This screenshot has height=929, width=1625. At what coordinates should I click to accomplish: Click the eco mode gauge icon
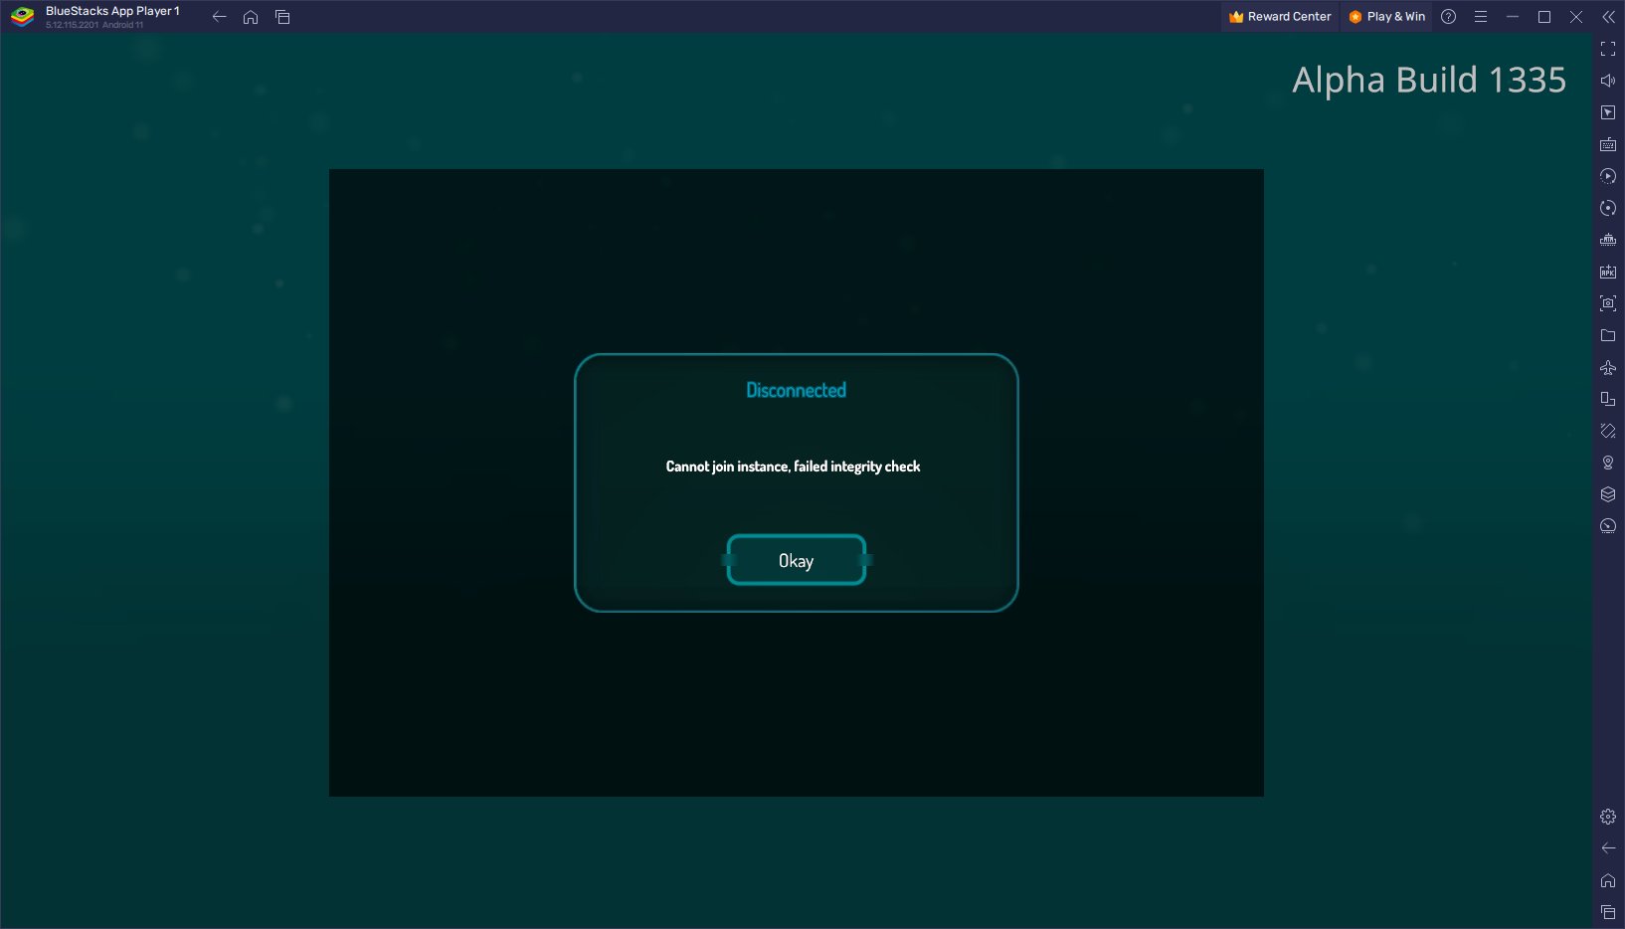[1608, 526]
